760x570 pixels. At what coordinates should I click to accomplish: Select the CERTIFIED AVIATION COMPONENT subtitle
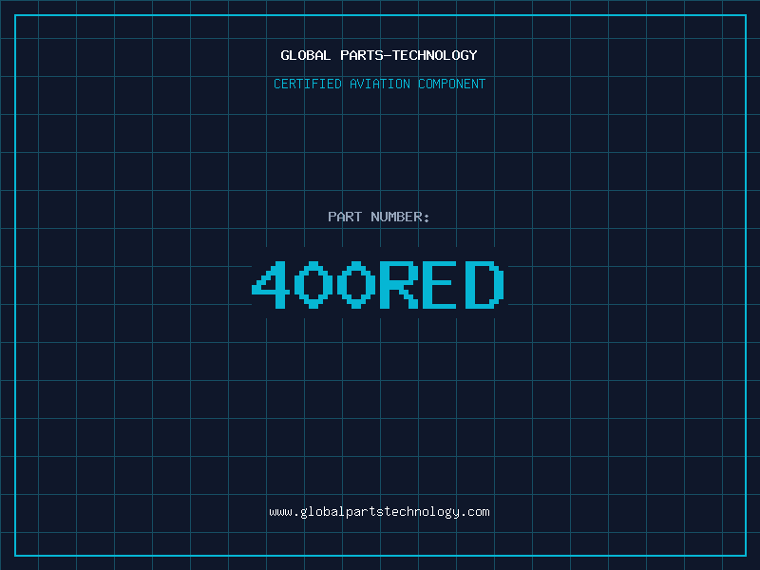tap(379, 84)
